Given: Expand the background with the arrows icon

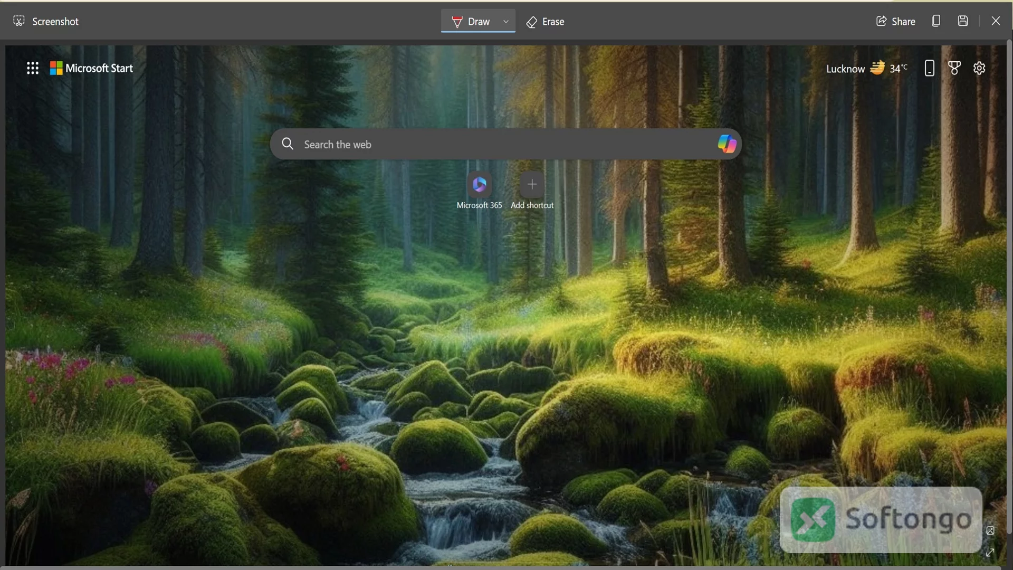Looking at the screenshot, I should (x=990, y=553).
